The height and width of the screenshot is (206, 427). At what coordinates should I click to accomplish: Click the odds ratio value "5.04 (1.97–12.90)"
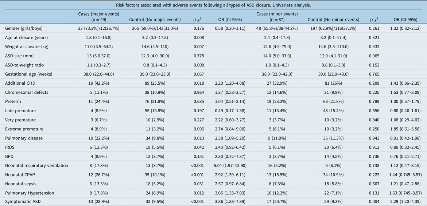(226, 165)
